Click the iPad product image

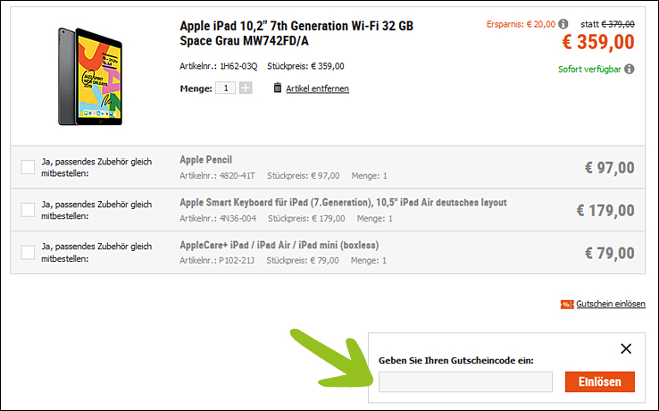click(x=90, y=77)
